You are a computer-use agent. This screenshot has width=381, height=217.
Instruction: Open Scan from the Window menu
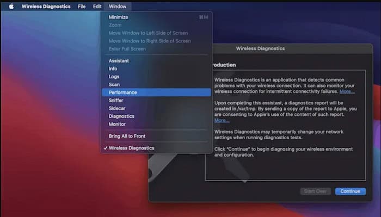(156, 84)
